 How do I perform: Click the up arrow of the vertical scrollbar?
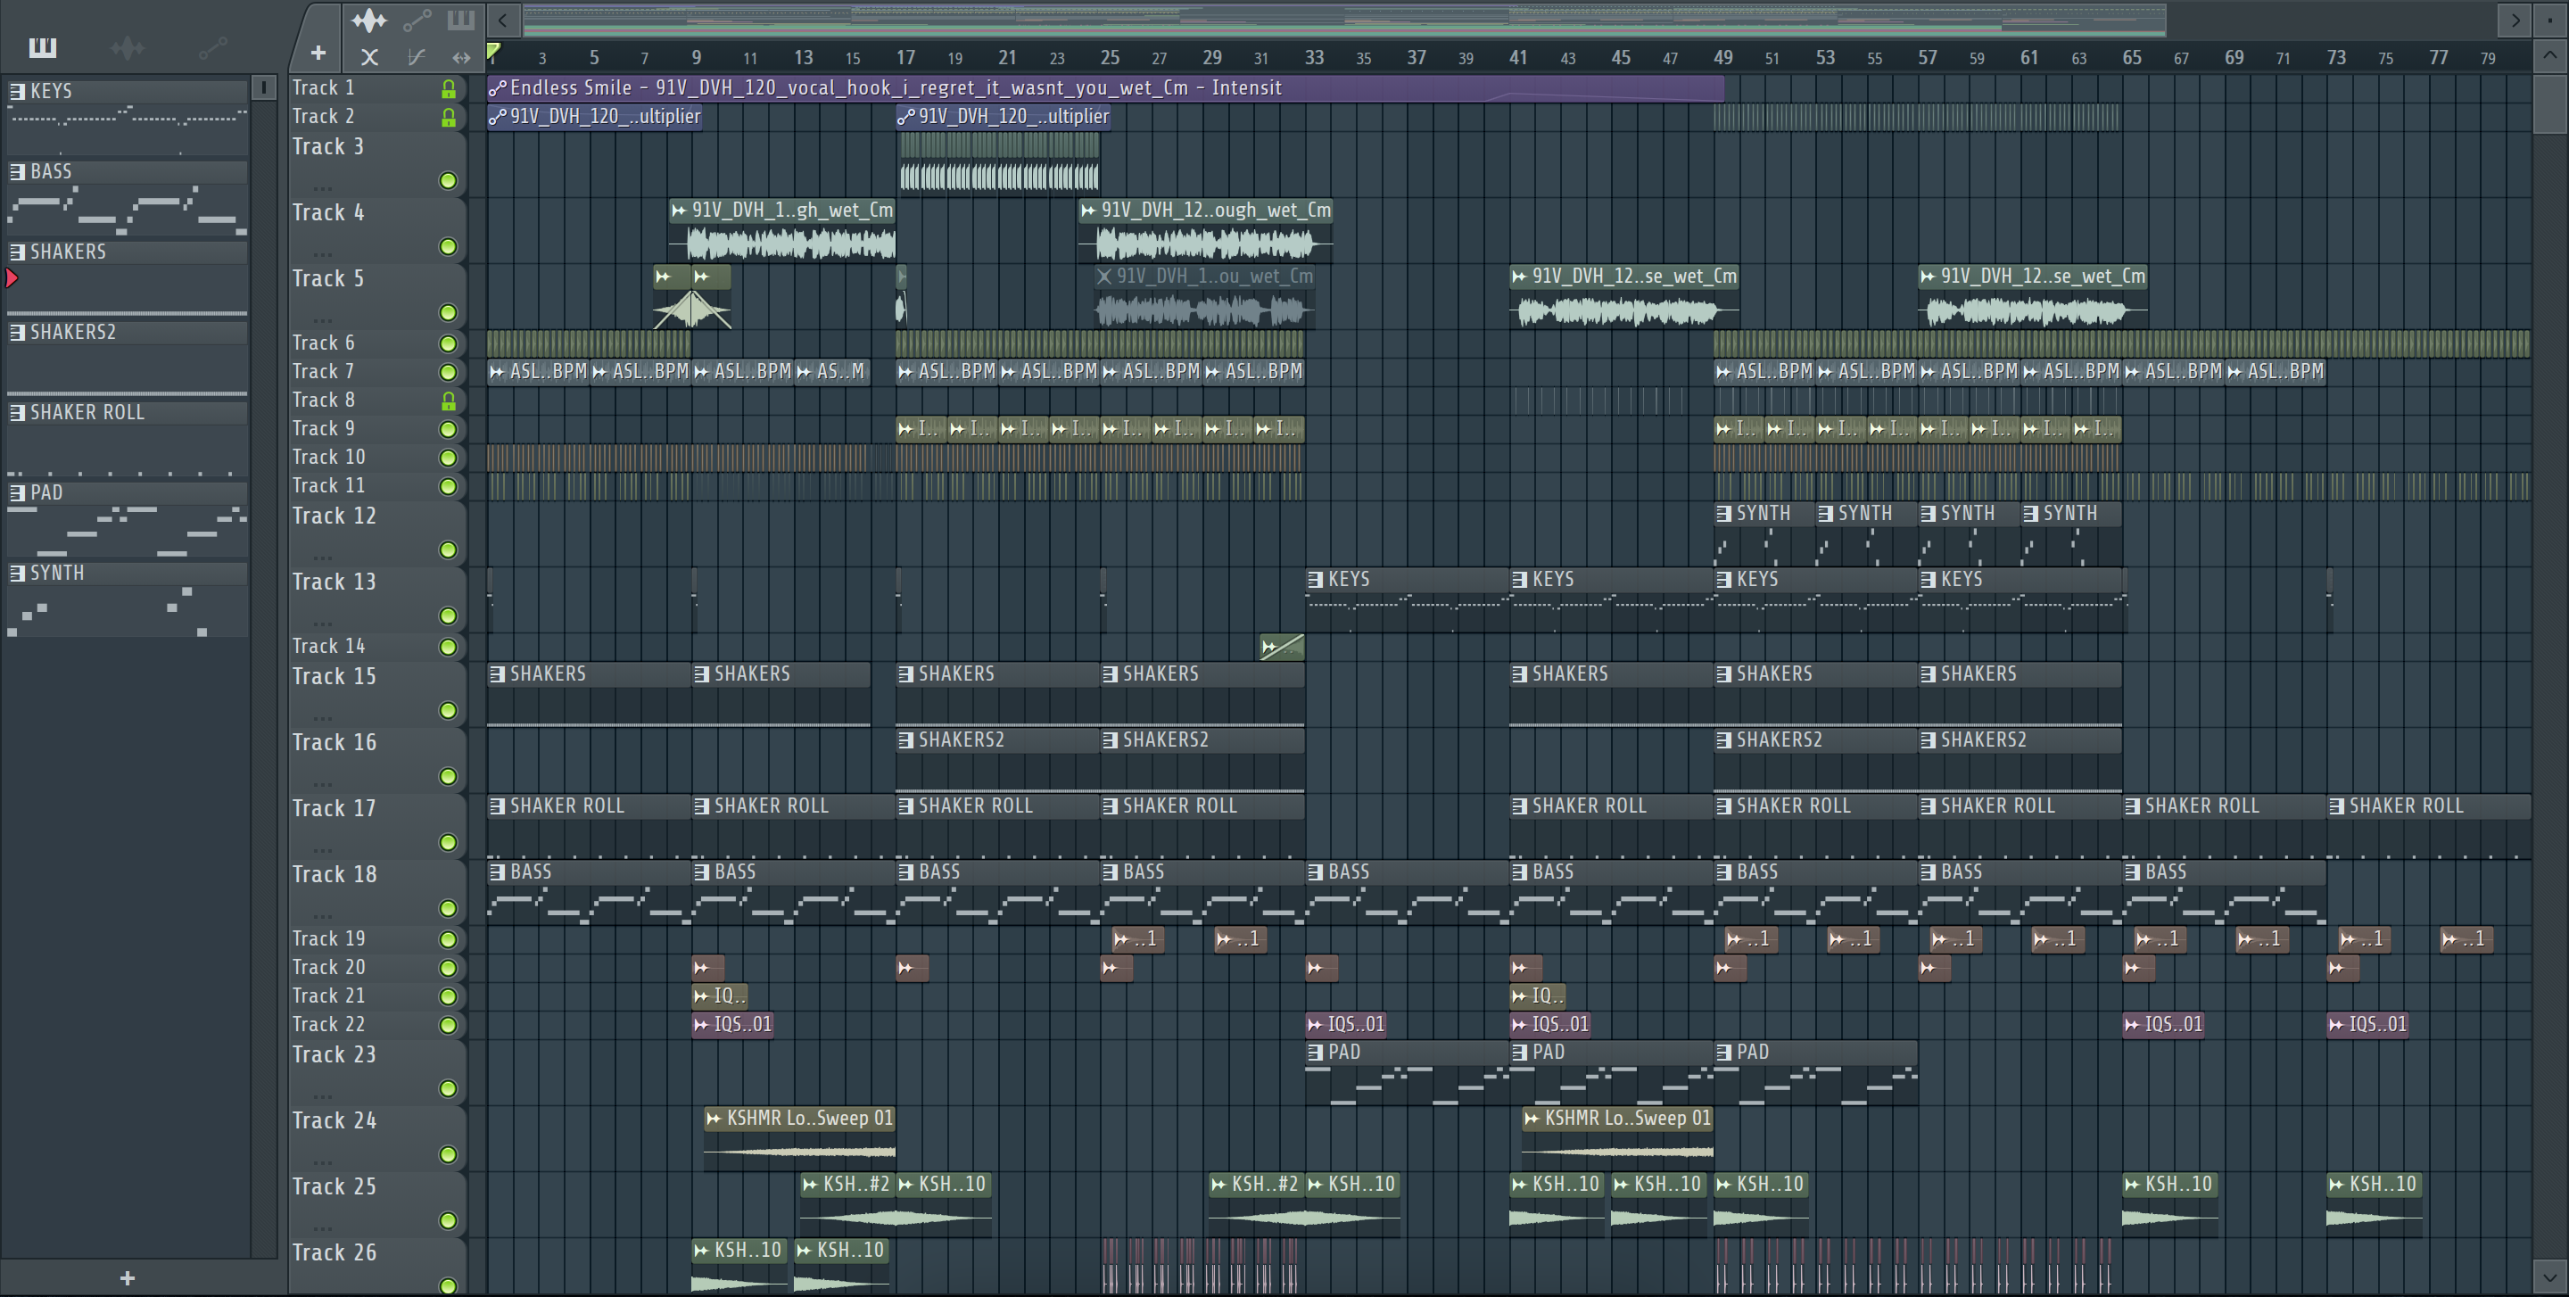2550,54
